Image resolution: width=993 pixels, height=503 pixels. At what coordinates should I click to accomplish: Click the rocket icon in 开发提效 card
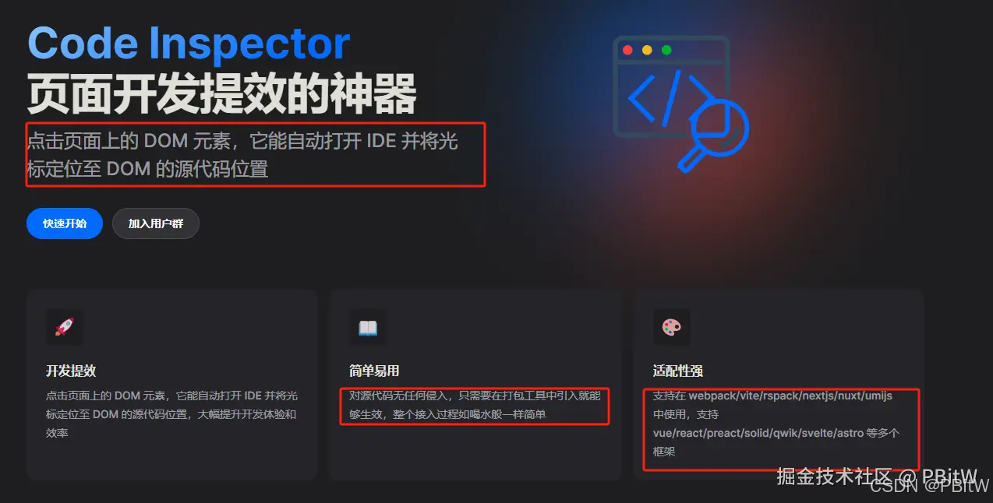[x=65, y=328]
